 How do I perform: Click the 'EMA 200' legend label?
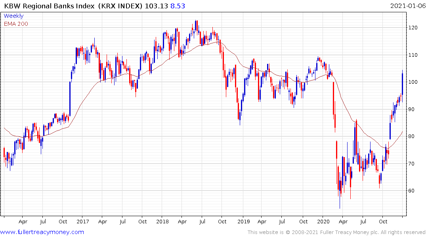[x=16, y=24]
